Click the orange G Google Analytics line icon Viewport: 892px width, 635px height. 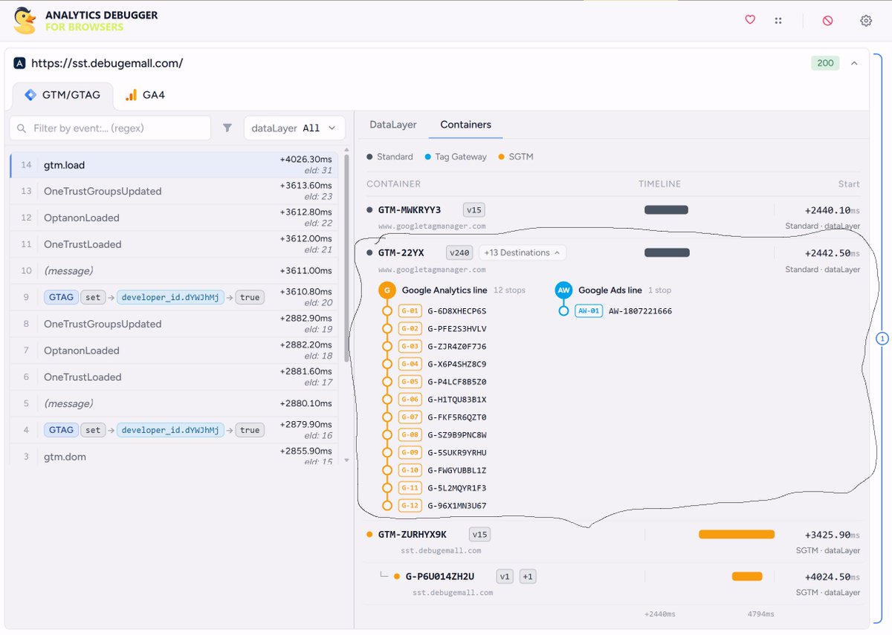(386, 290)
